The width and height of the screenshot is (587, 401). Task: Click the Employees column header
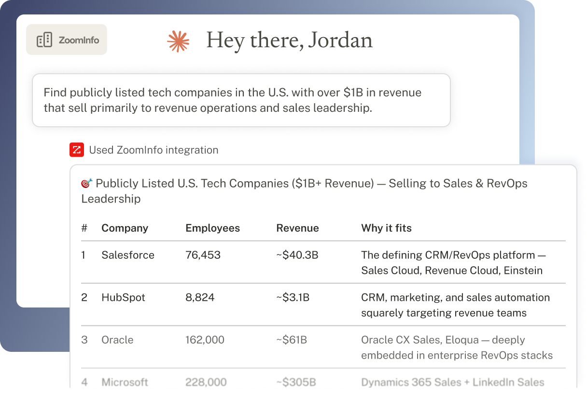tap(212, 228)
